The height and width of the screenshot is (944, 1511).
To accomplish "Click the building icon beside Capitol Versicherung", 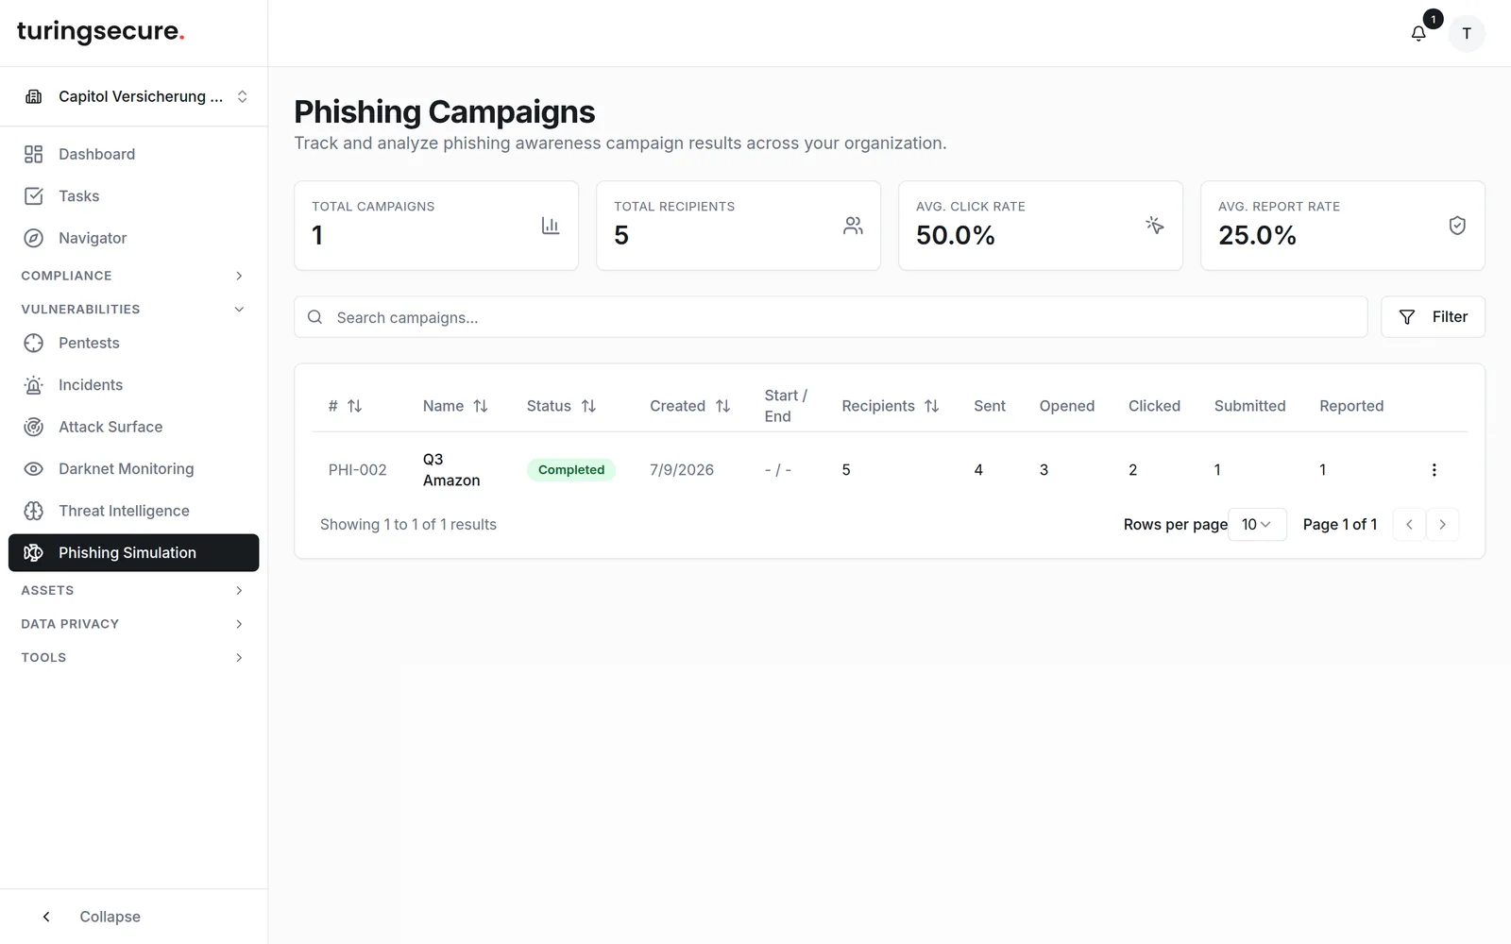I will (34, 96).
